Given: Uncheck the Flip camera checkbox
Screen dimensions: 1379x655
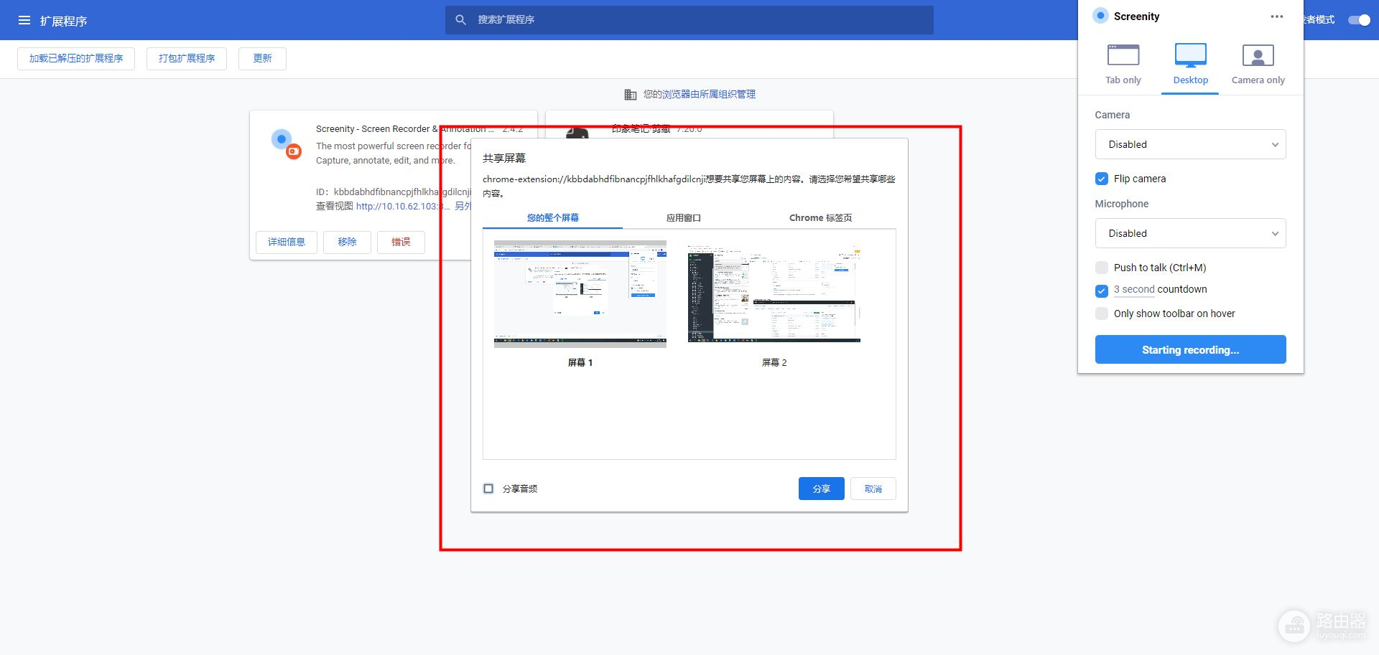Looking at the screenshot, I should 1102,179.
